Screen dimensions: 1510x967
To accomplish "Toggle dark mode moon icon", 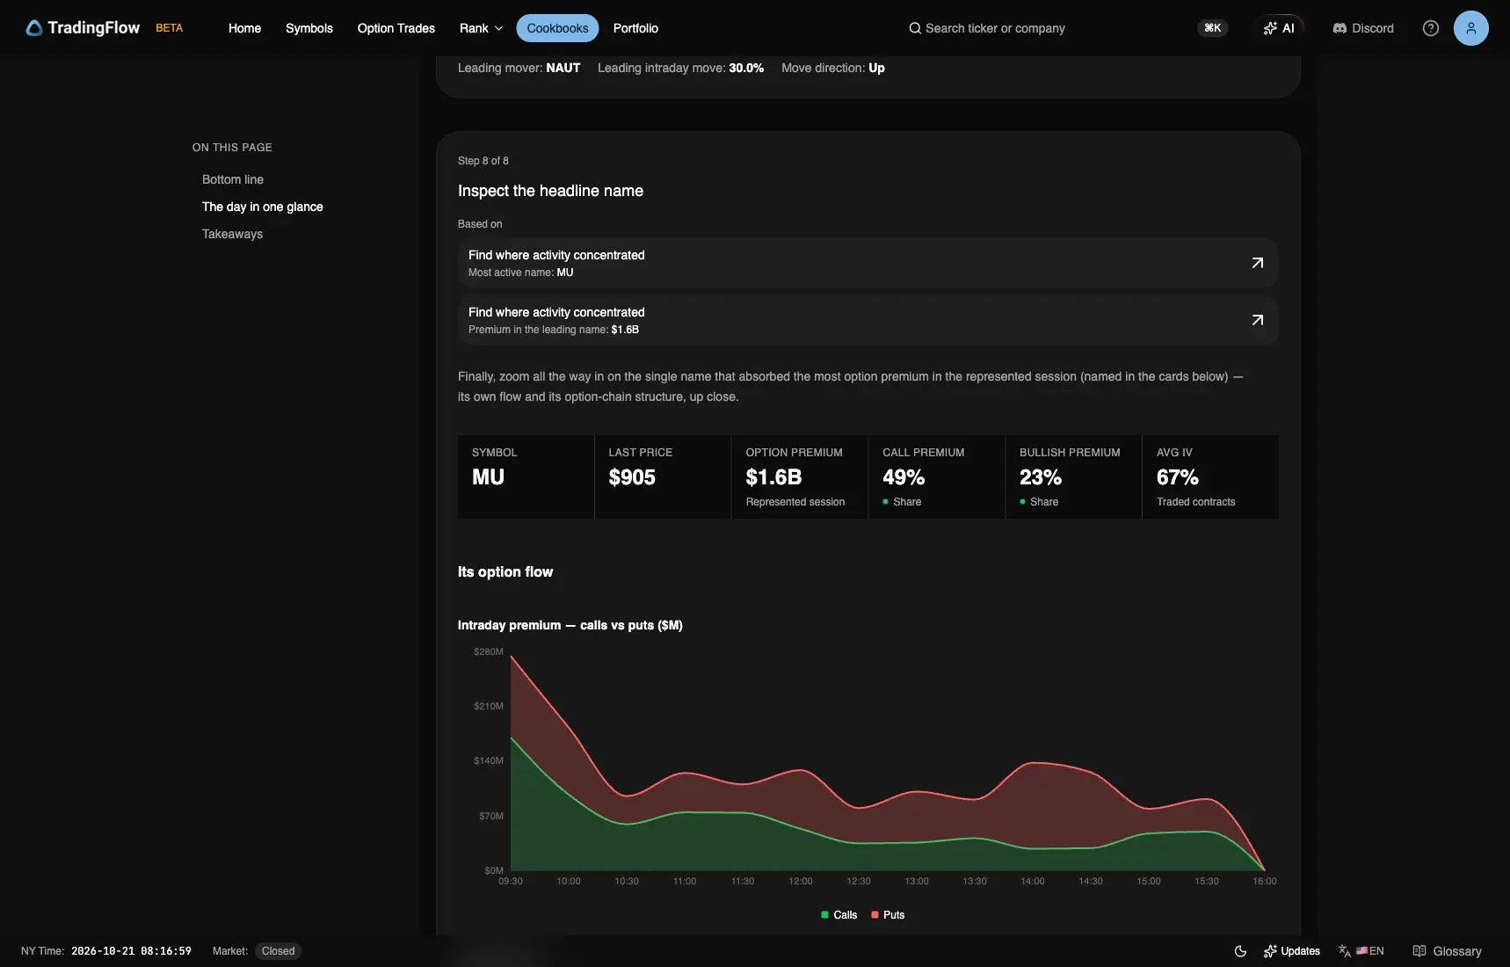I will pyautogui.click(x=1240, y=951).
